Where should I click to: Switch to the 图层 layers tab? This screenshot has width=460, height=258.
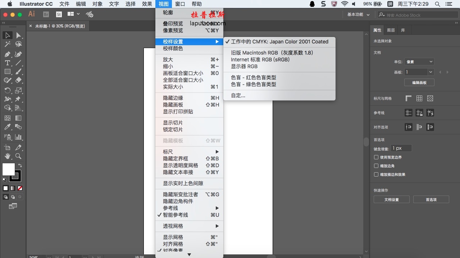point(391,30)
